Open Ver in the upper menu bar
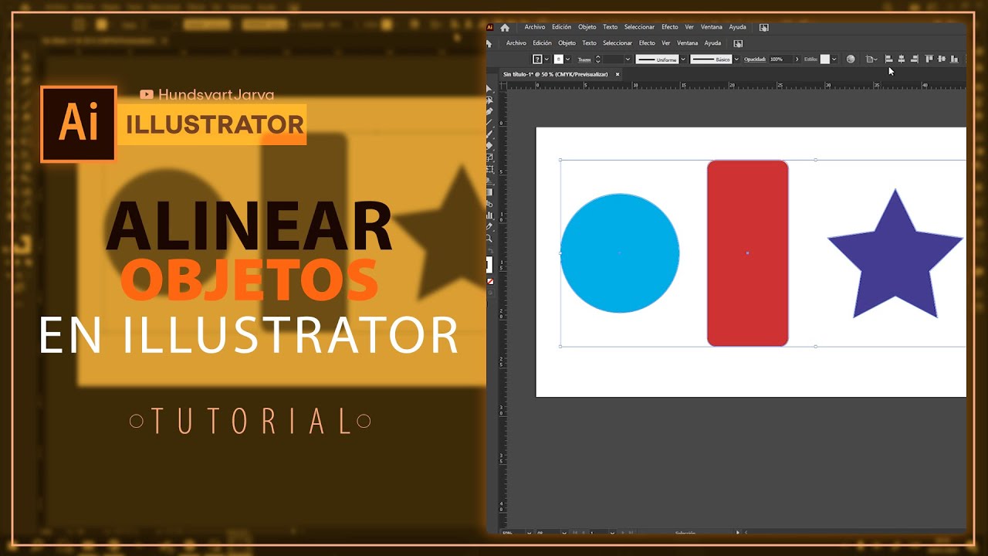Viewport: 988px width, 556px height. tap(689, 27)
